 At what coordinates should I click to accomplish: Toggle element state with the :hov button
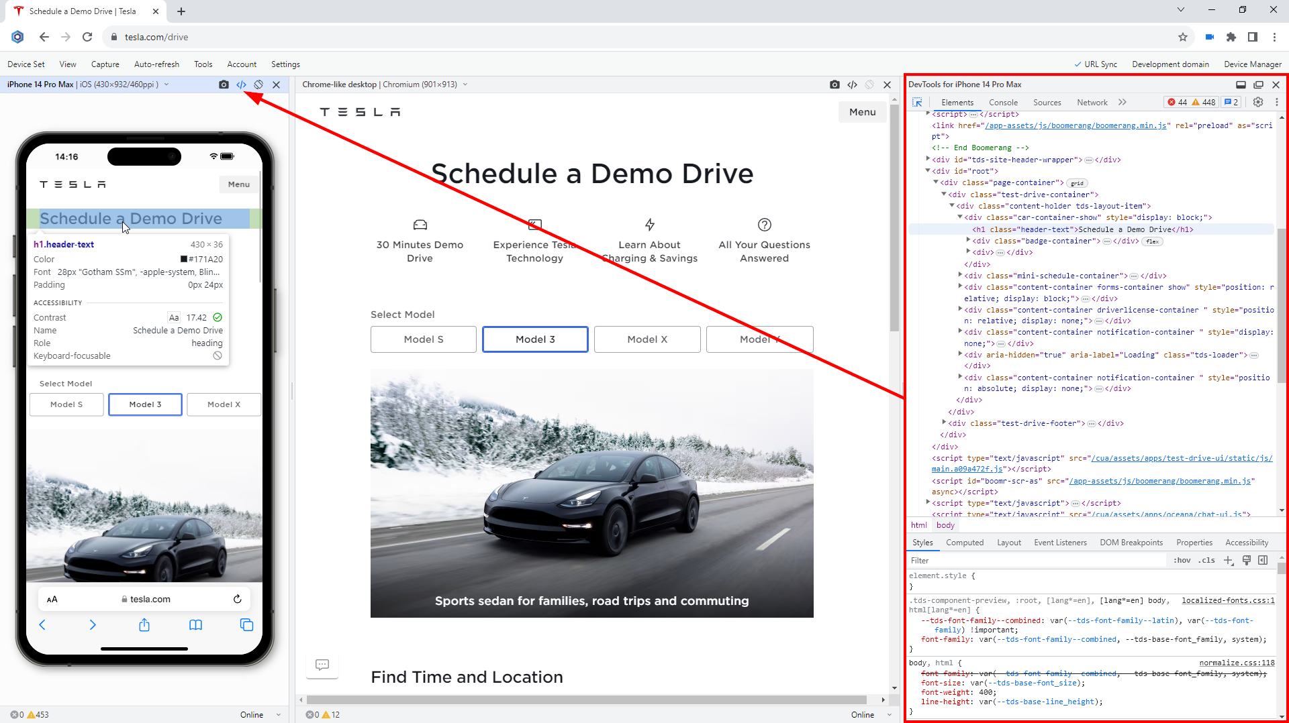[1182, 560]
